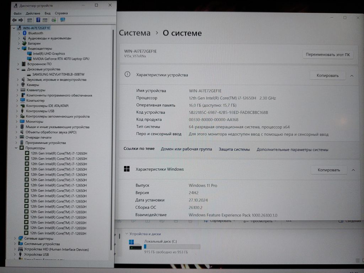The image size is (364, 273).
Task: Select the Intel(R) UHD Graphics adapter
Action: (x=49, y=54)
